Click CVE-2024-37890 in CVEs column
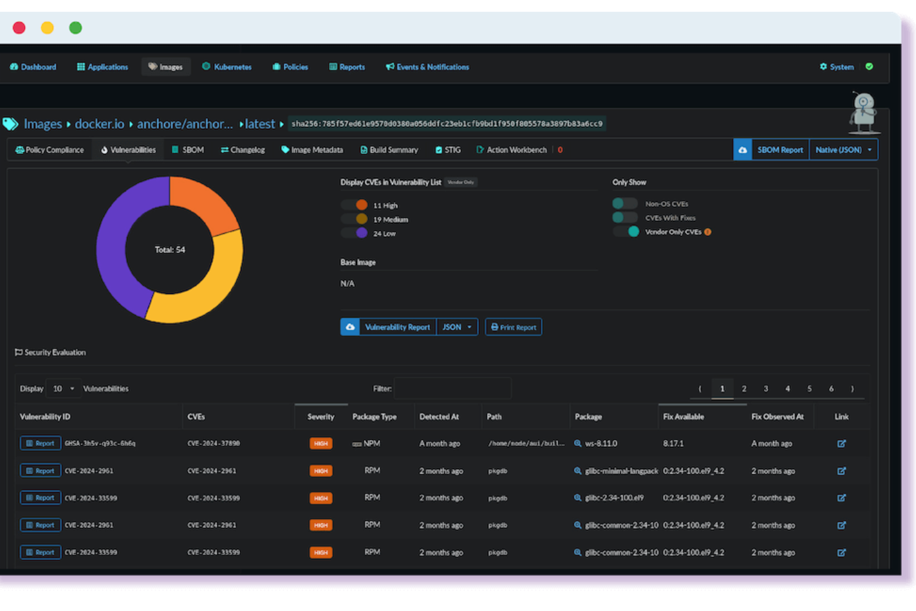 [x=214, y=443]
